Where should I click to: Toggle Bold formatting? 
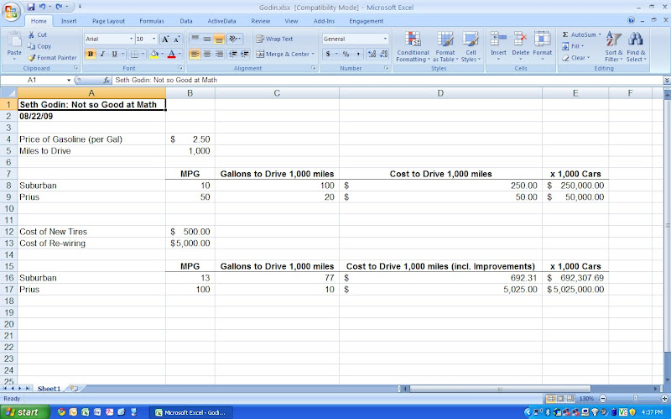pos(91,54)
